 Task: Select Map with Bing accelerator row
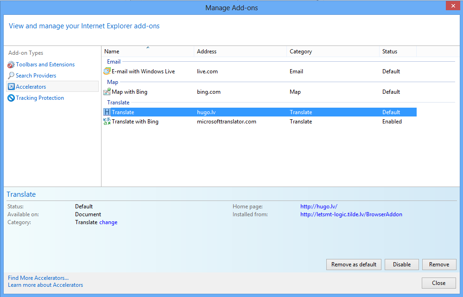[260, 91]
